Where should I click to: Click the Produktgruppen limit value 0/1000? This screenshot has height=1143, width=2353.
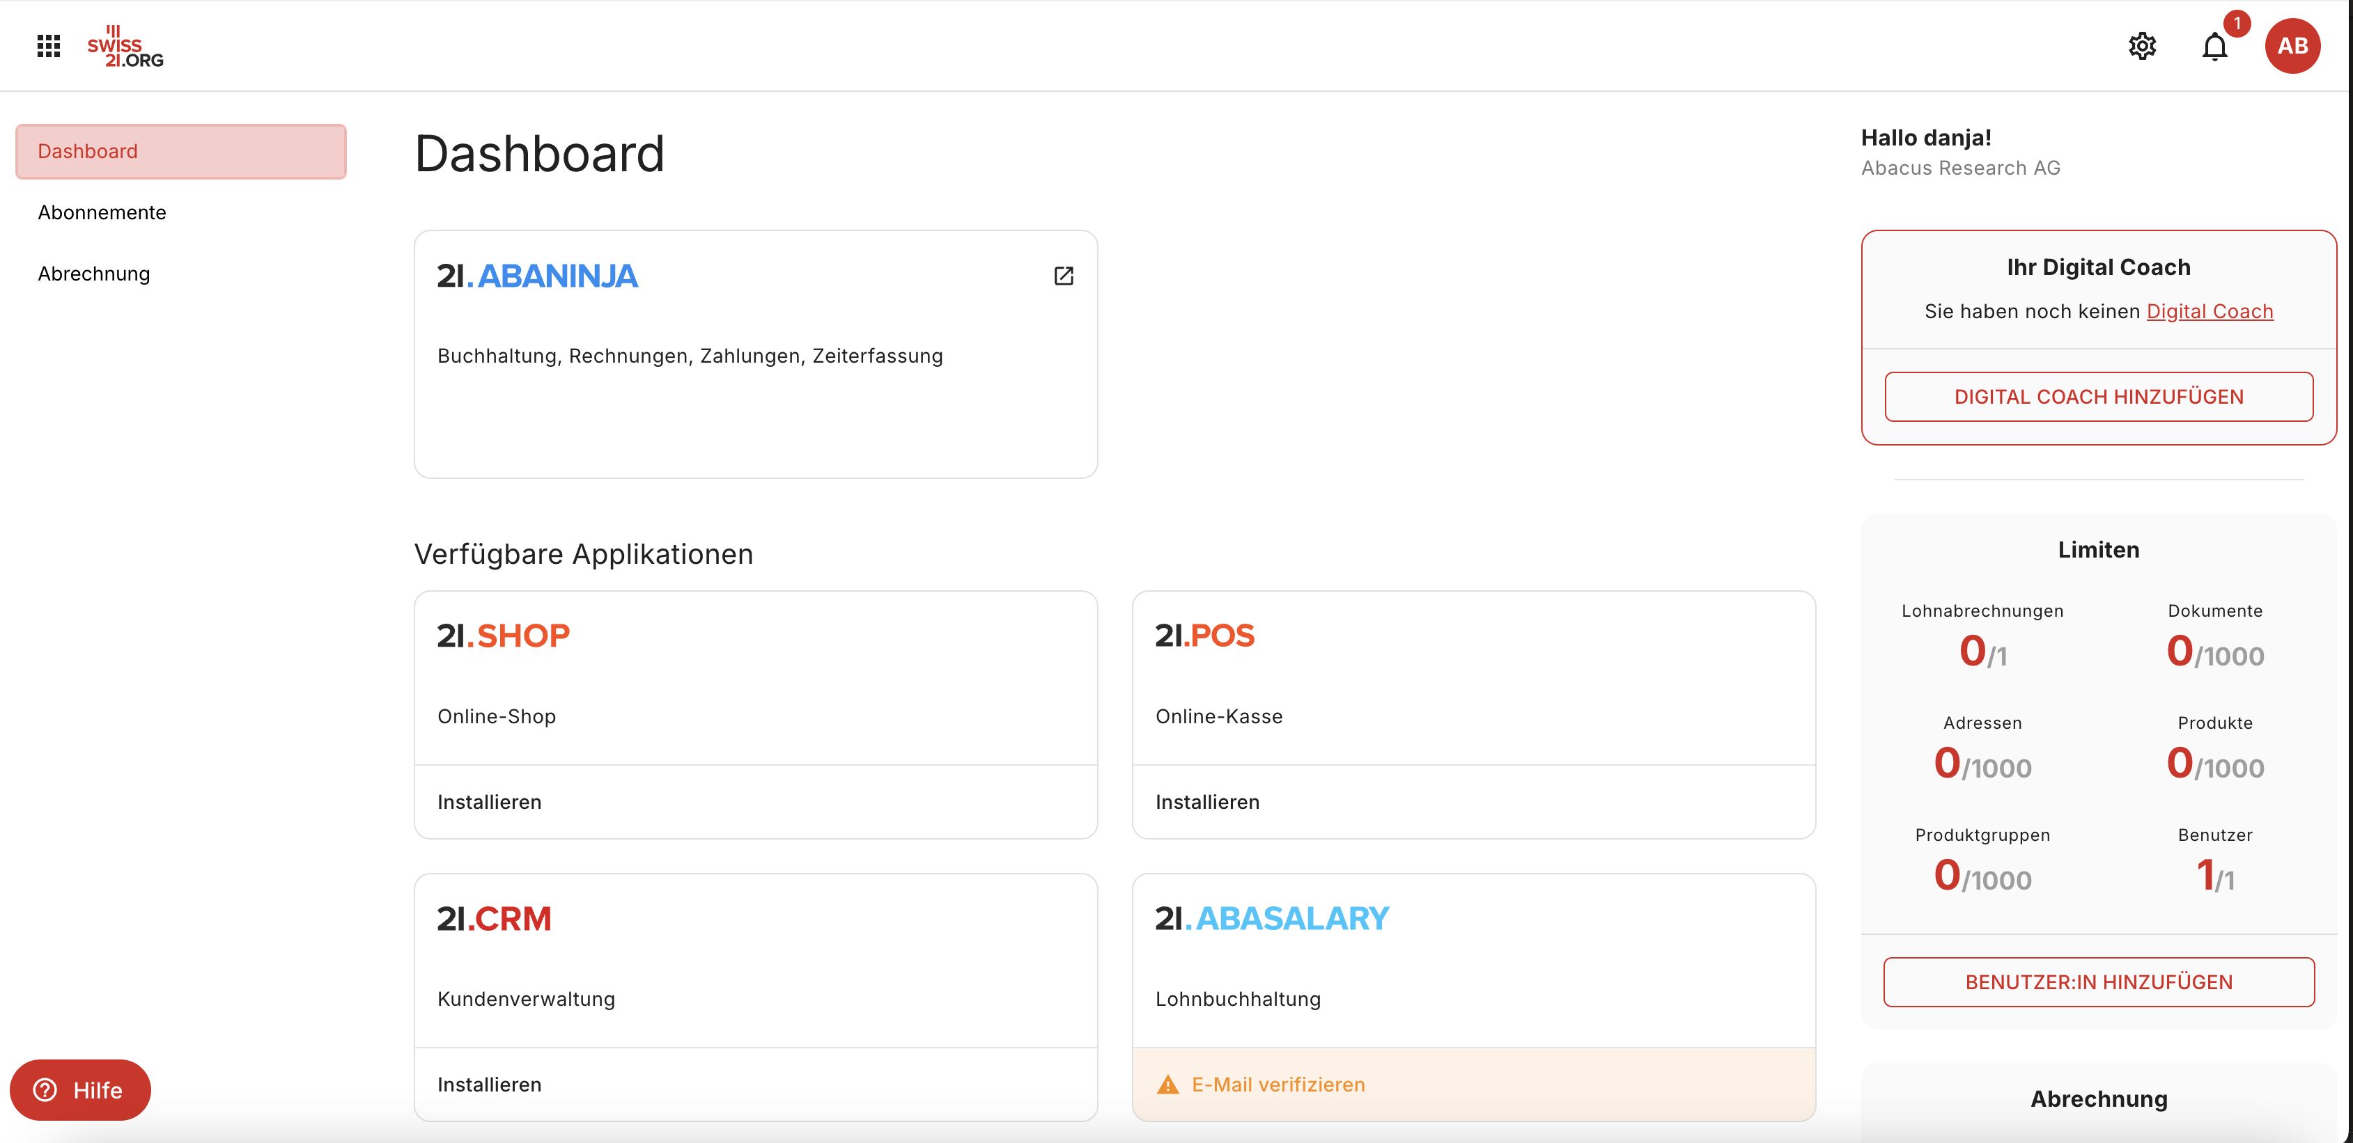click(1983, 876)
